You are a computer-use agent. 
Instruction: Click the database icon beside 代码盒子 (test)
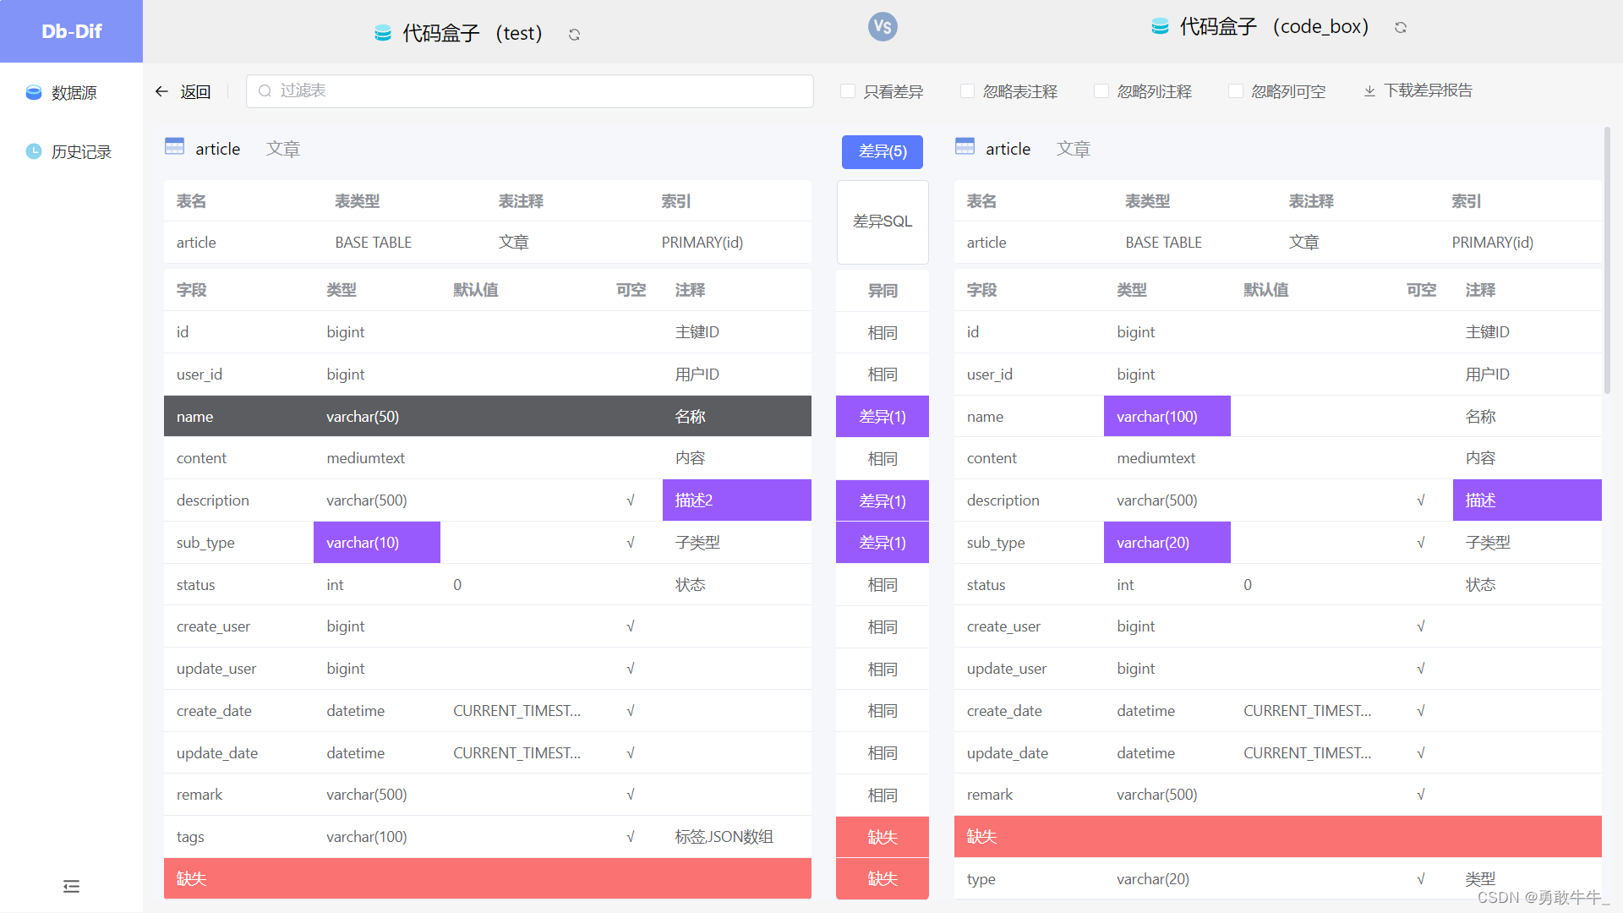[x=383, y=34]
